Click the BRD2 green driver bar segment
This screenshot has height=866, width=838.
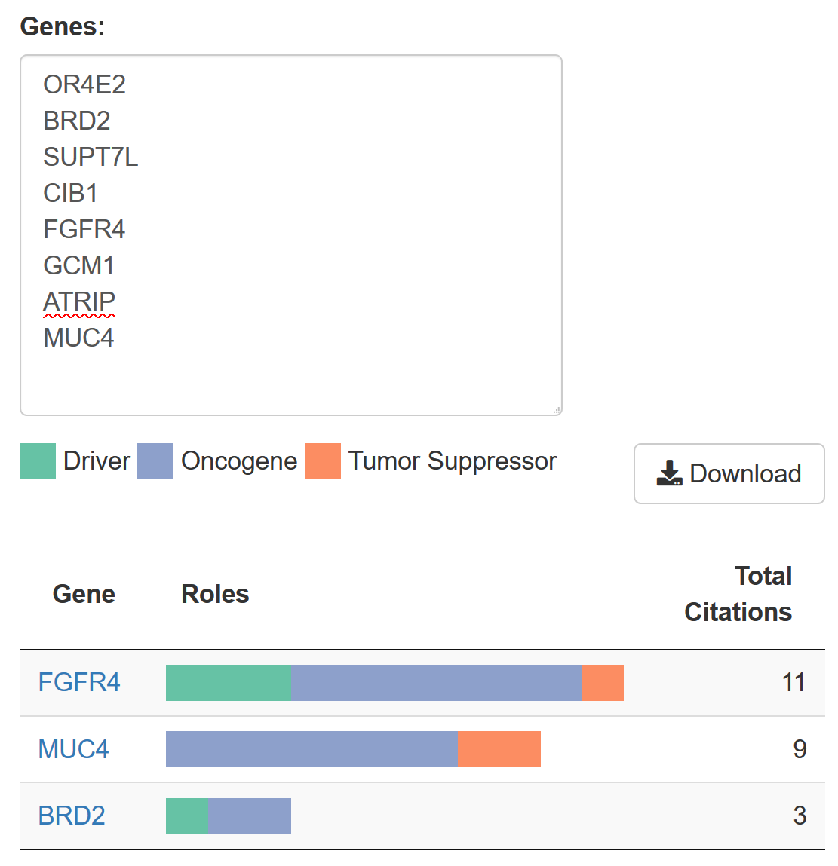tap(186, 816)
